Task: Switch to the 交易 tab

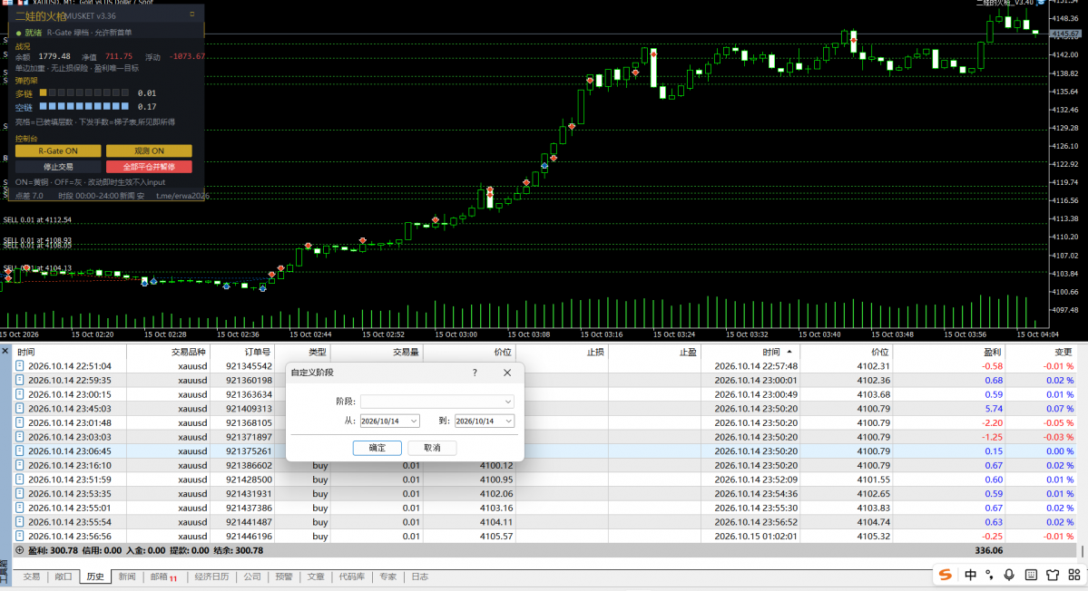Action: click(x=31, y=576)
